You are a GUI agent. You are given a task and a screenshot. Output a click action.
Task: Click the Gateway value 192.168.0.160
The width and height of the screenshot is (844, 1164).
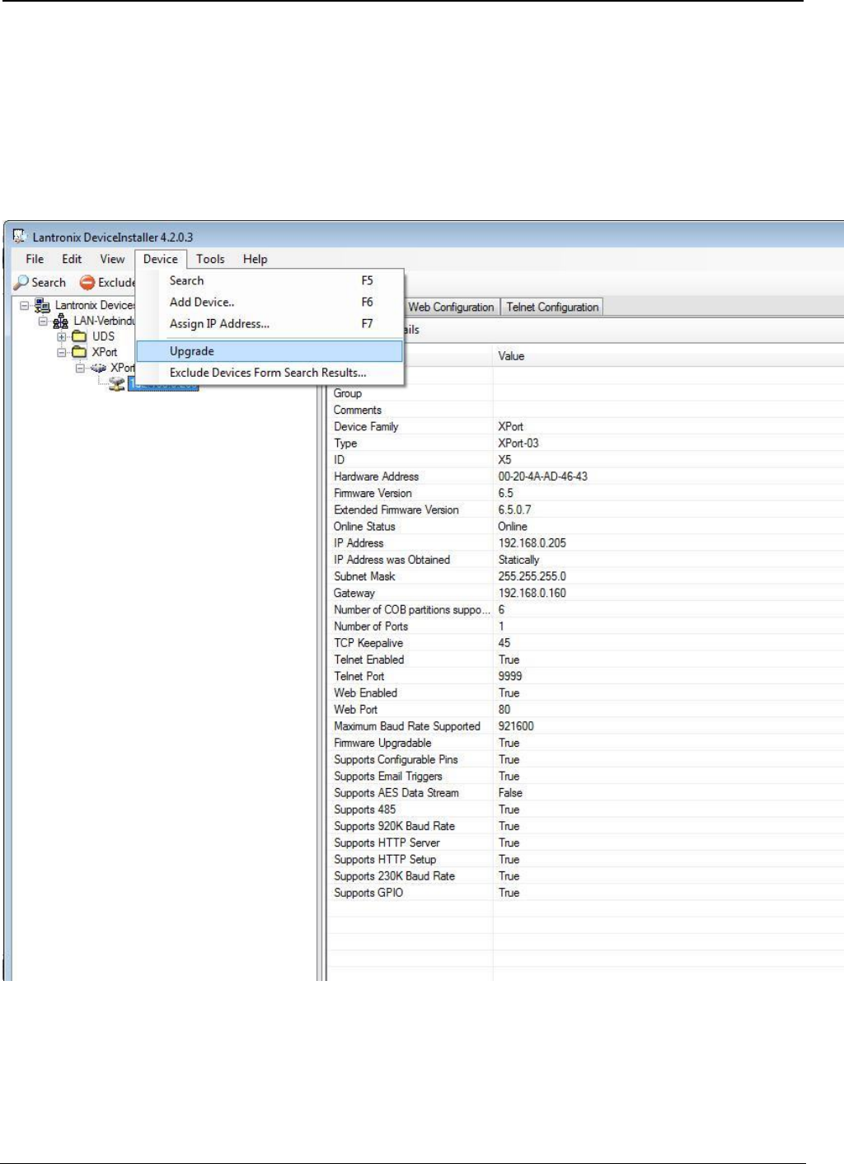pos(532,593)
